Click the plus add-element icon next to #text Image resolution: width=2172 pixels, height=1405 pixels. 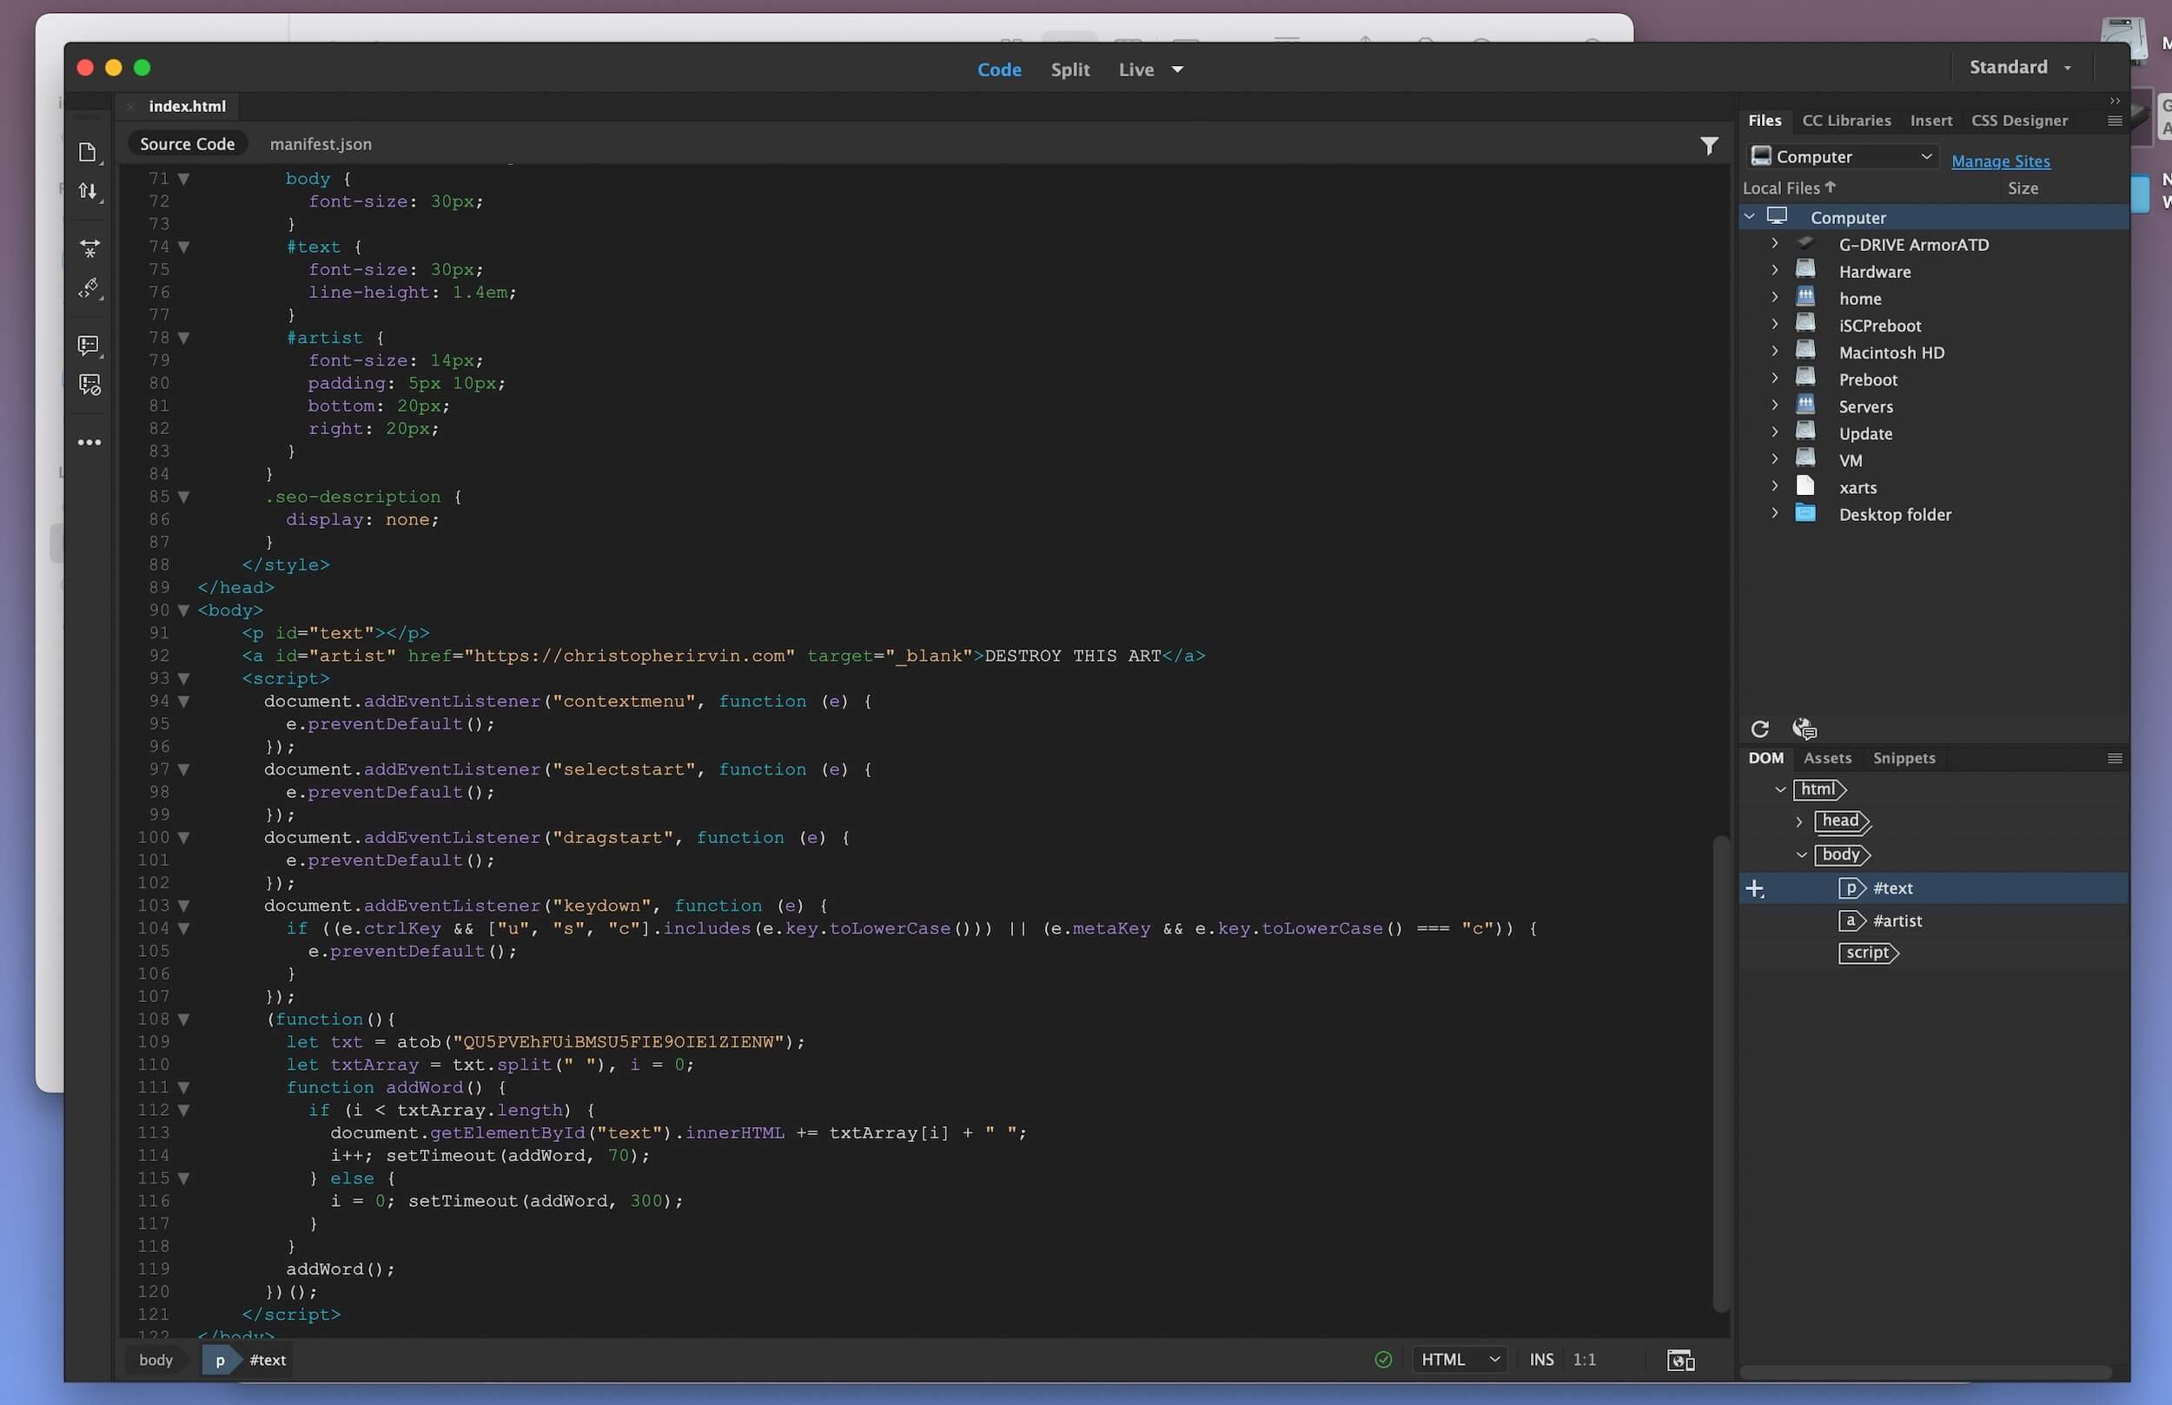1754,888
